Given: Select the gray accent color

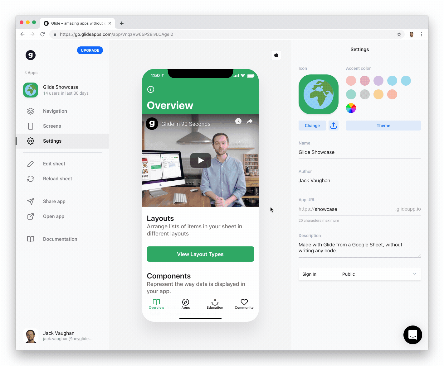Looking at the screenshot, I should coord(365,94).
